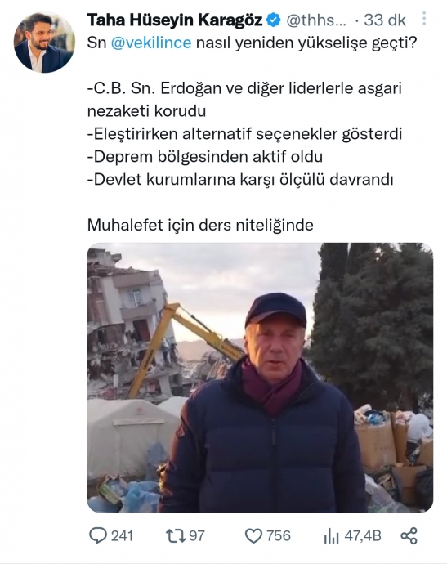Image resolution: width=447 pixels, height=564 pixels.
Task: View analytics via the bar chart icon
Action: coord(331,537)
